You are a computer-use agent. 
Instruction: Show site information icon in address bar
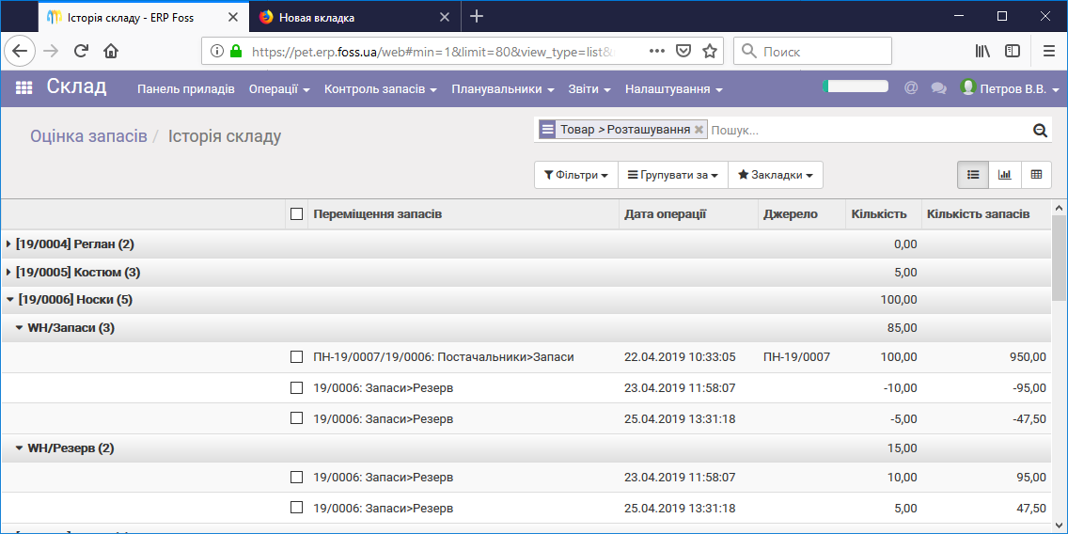click(x=216, y=51)
